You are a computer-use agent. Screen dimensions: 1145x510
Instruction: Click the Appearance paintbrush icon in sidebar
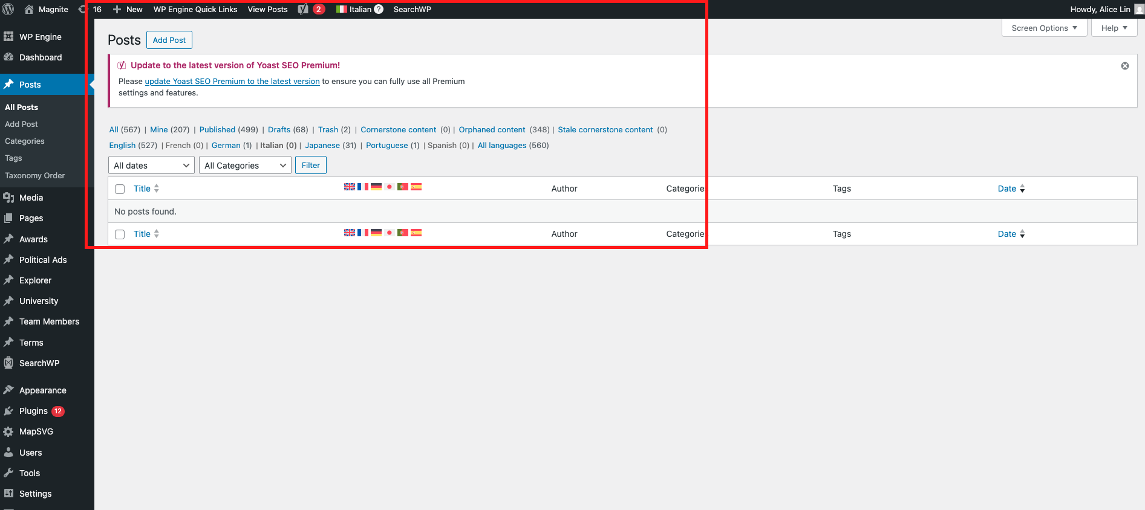coord(8,390)
